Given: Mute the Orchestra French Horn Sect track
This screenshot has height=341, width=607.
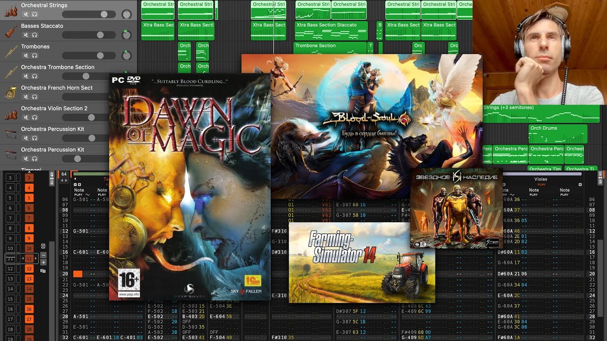Looking at the screenshot, I should click(26, 97).
